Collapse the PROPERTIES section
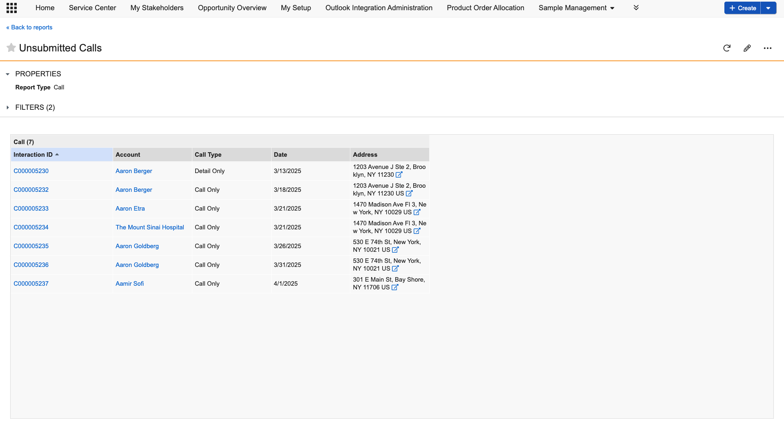The image size is (784, 431). point(8,74)
